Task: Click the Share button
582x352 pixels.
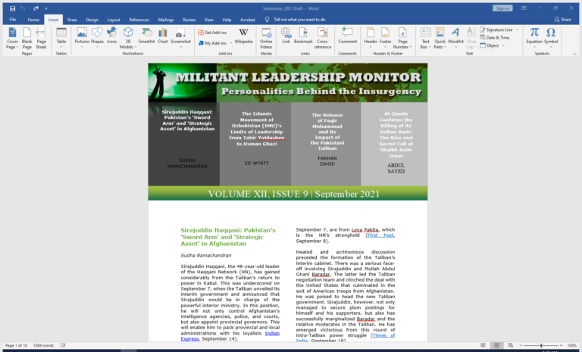Action: click(563, 19)
